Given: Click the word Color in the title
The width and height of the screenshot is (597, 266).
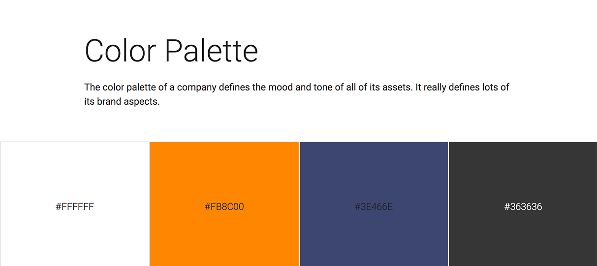Looking at the screenshot, I should pyautogui.click(x=121, y=50).
